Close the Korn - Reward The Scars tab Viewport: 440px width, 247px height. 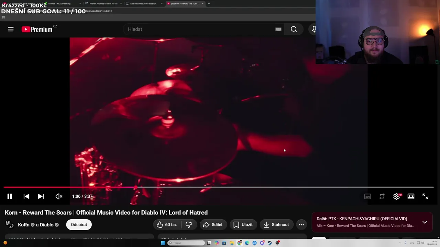point(203,3)
